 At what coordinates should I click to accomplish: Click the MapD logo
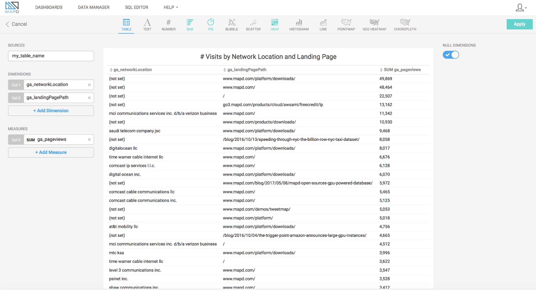(x=12, y=7)
